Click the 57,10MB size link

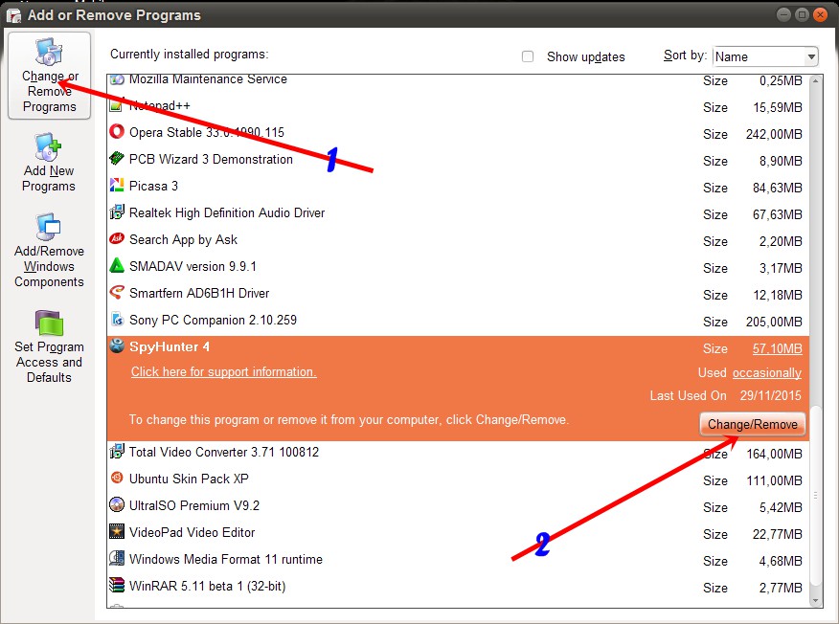point(777,348)
